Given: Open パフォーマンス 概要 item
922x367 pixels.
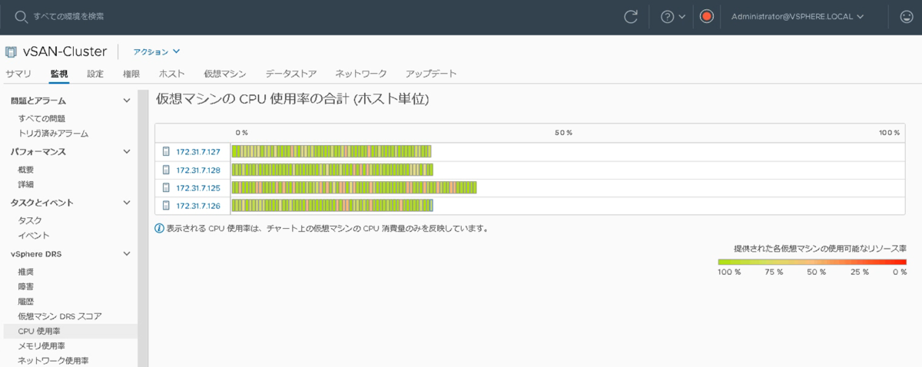Looking at the screenshot, I should pyautogui.click(x=26, y=170).
